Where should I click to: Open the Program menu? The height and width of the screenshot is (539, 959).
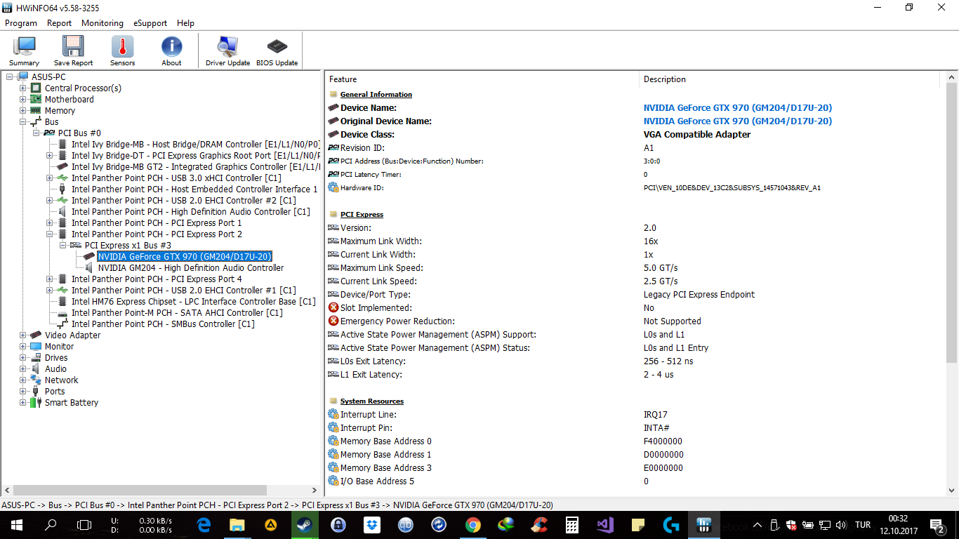(21, 23)
